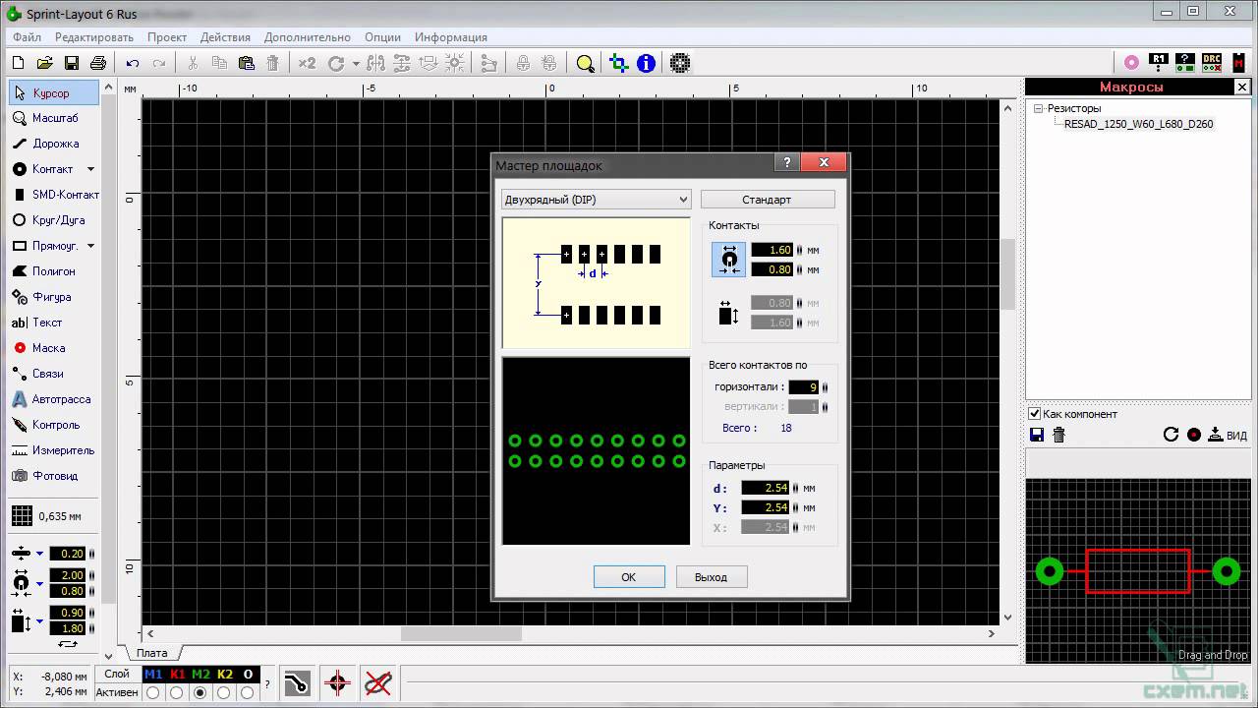Select the M2 active layer radio
Screen dimensions: 1258x708
[x=200, y=692]
